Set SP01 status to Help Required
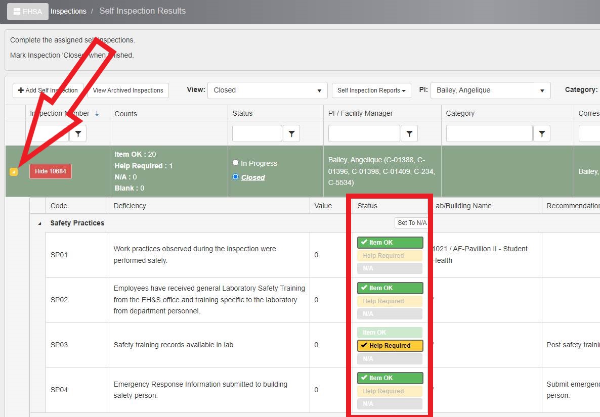600x417 pixels. (390, 256)
